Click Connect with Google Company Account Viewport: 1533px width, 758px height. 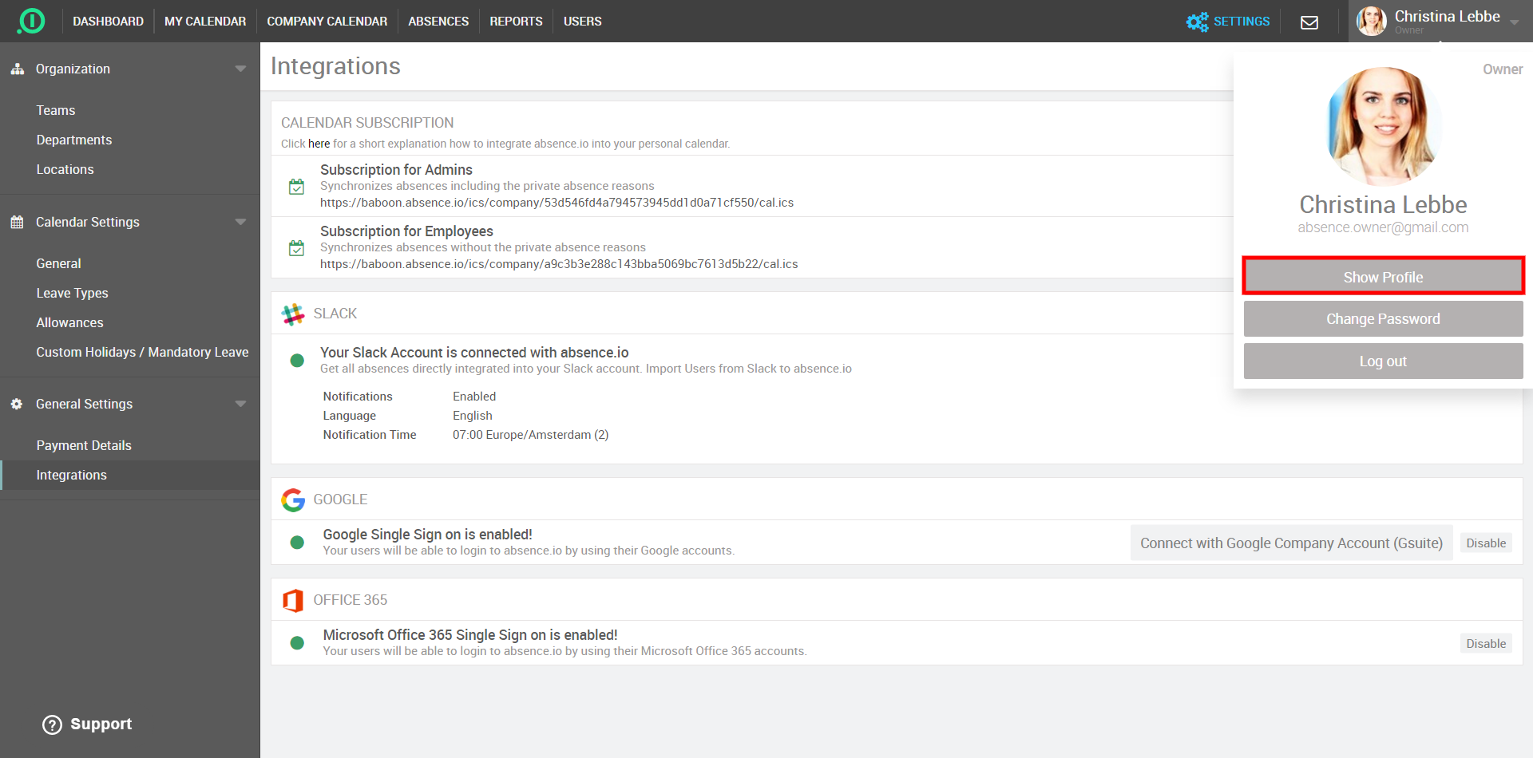click(x=1291, y=543)
